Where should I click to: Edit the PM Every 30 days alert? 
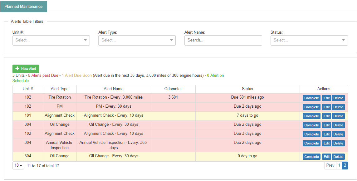click(x=326, y=107)
